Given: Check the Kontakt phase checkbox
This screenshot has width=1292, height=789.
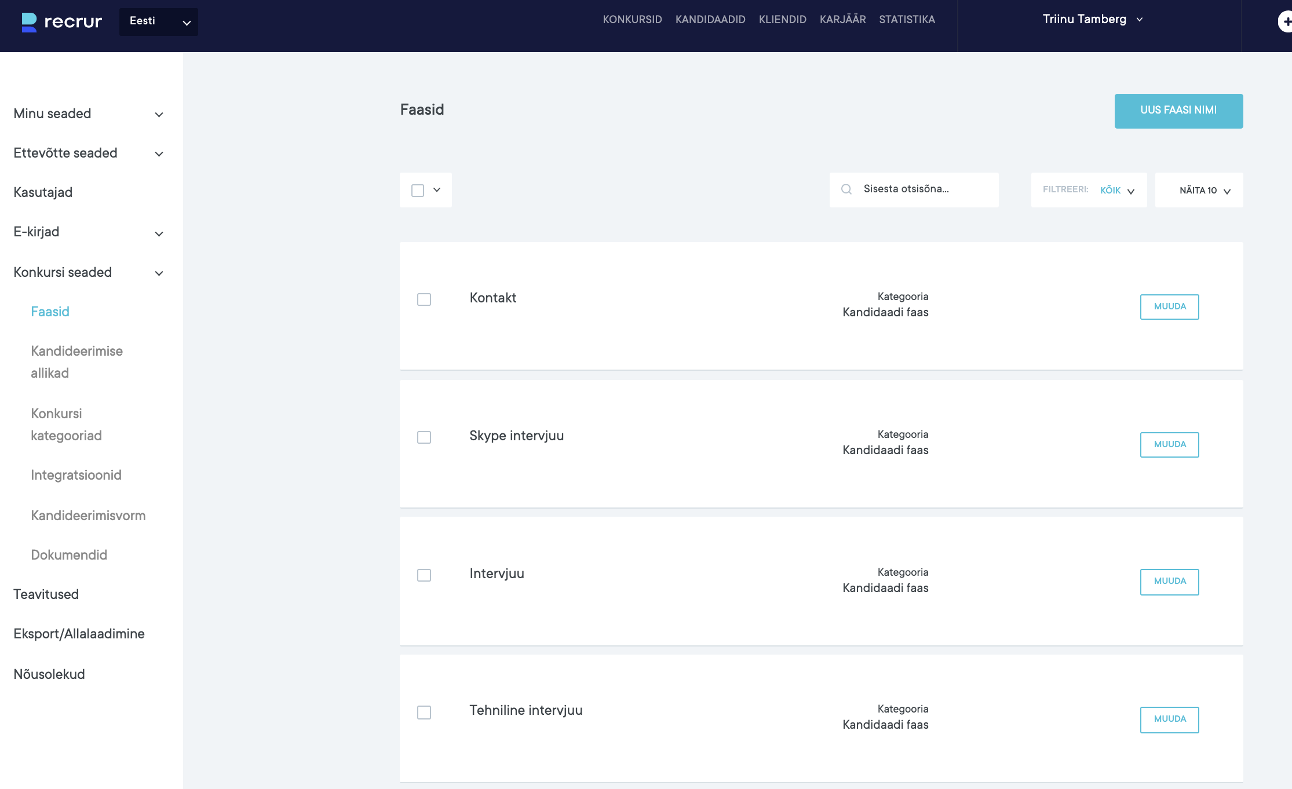Looking at the screenshot, I should pyautogui.click(x=424, y=299).
